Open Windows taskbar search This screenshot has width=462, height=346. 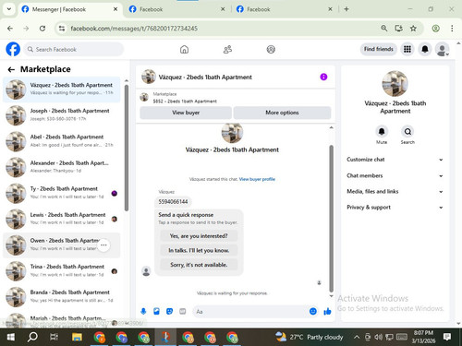[x=32, y=337]
